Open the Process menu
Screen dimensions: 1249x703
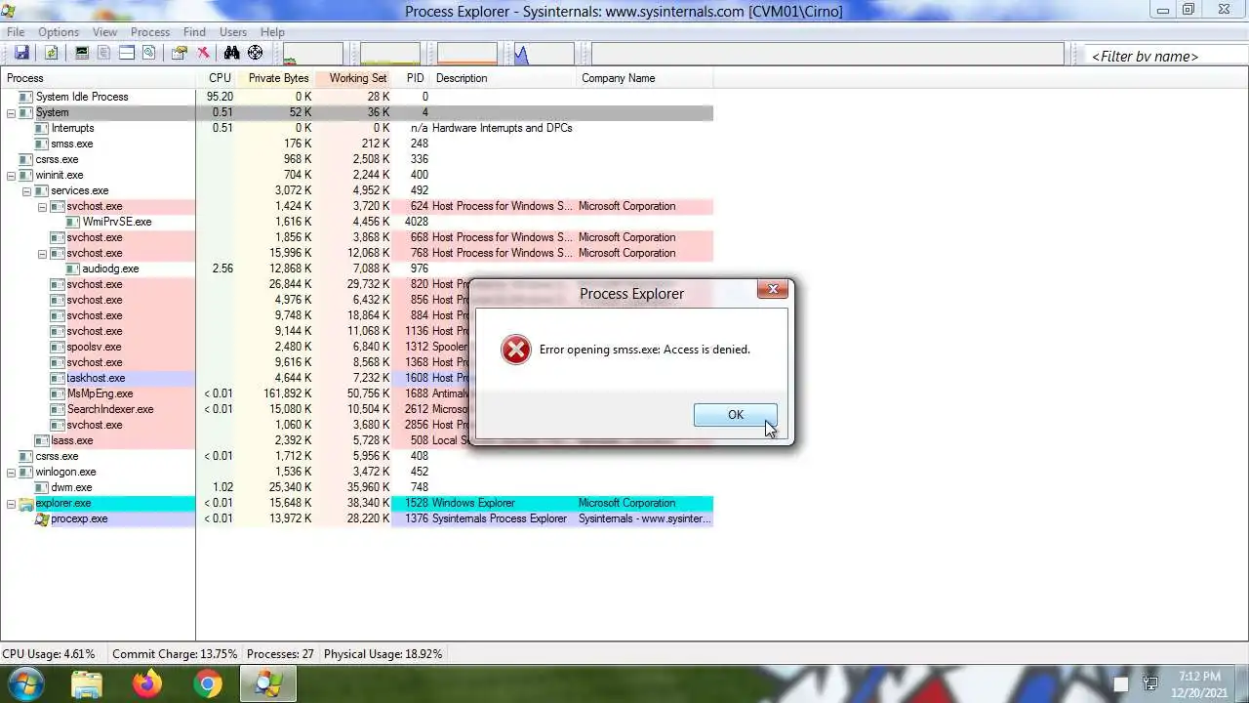click(x=150, y=32)
